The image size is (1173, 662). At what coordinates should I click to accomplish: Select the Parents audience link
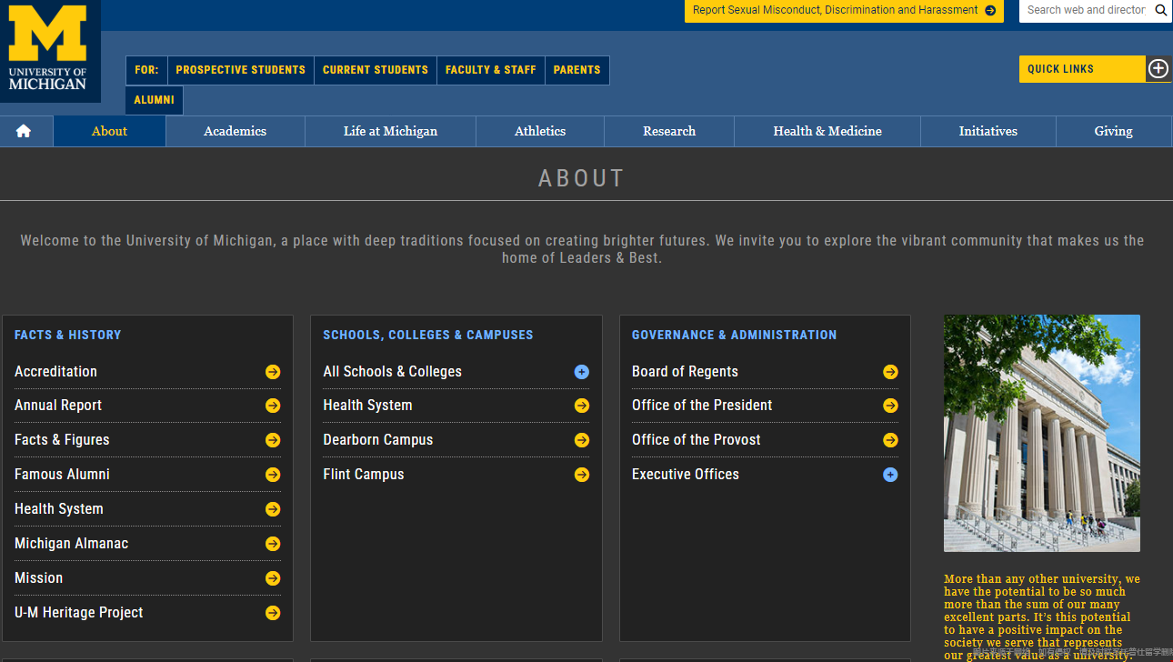pos(577,70)
